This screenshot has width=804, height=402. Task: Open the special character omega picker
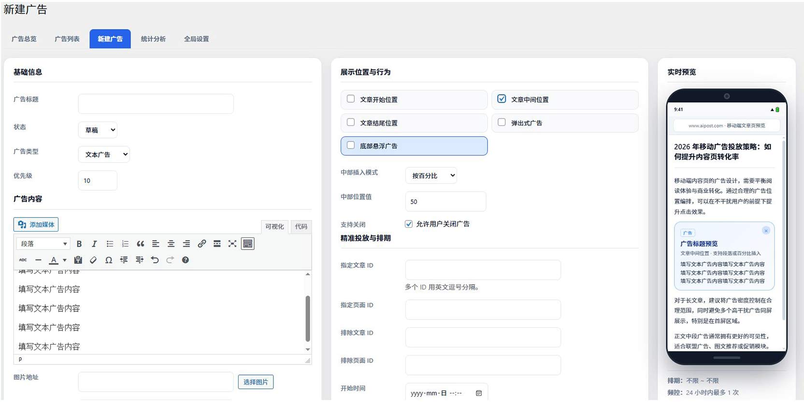[109, 260]
